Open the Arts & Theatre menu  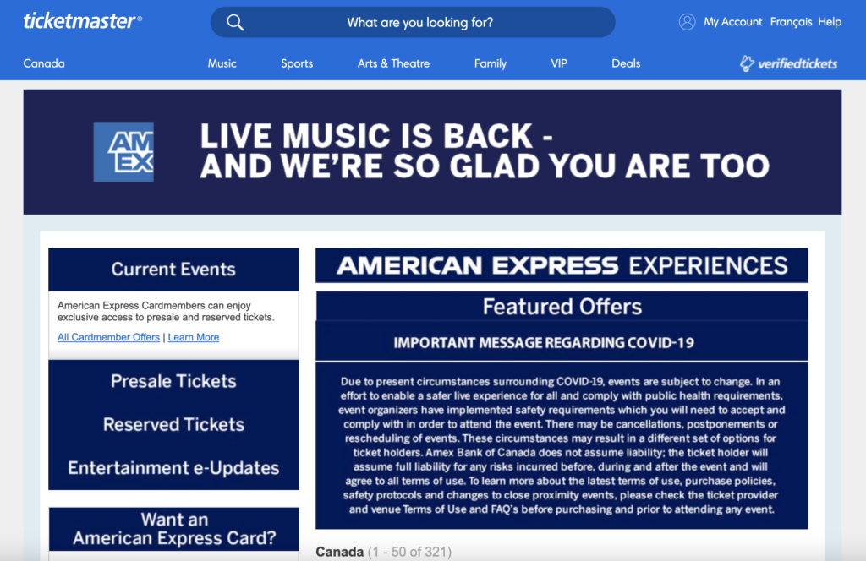(x=393, y=63)
